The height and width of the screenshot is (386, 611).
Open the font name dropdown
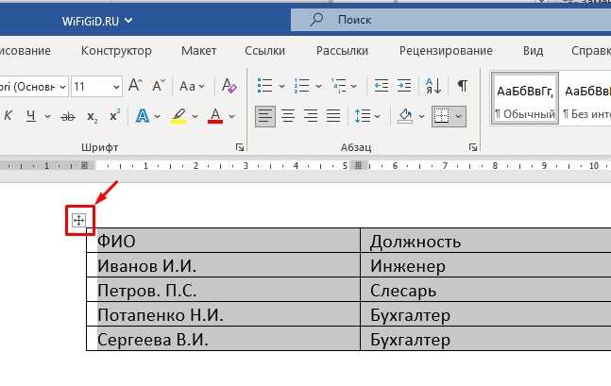click(62, 87)
